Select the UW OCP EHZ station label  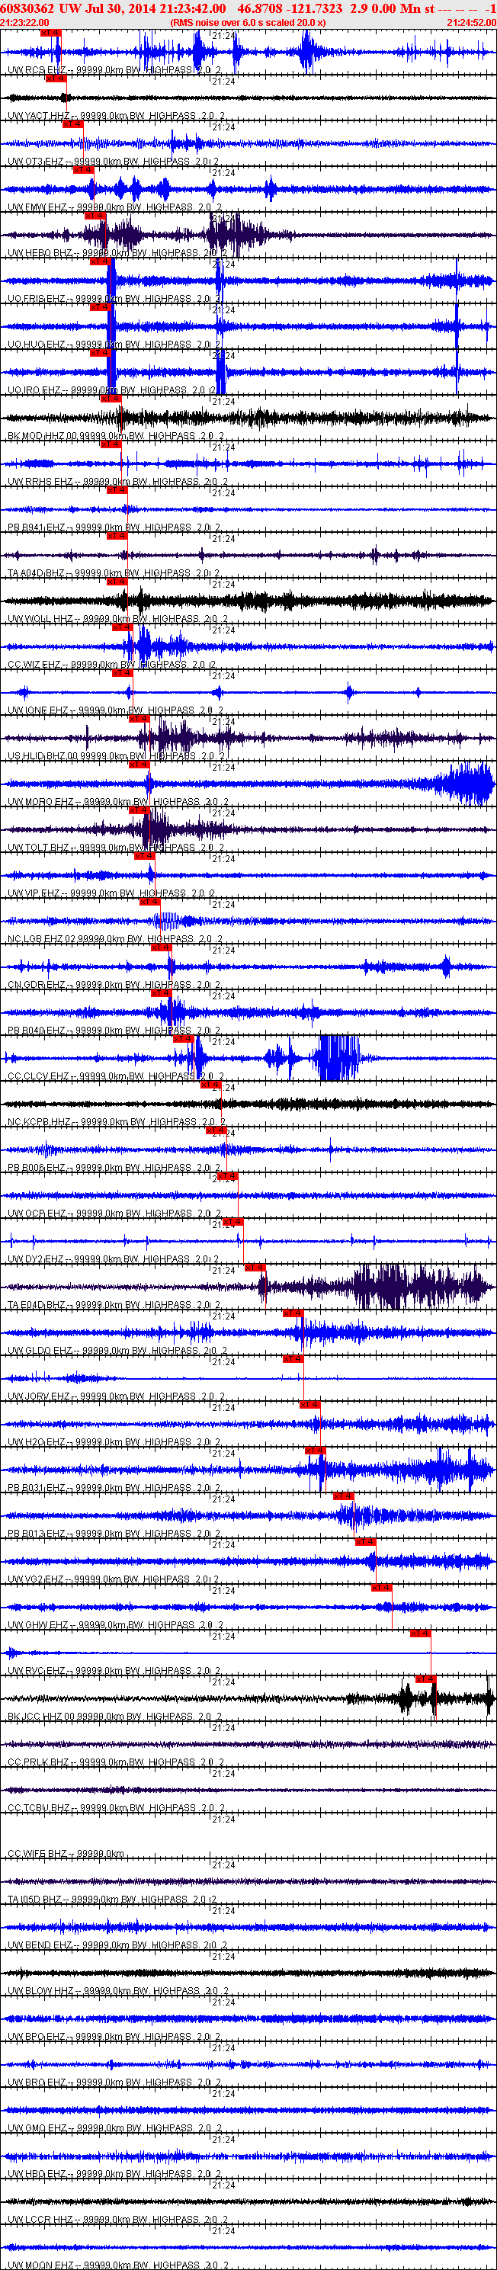[114, 1214]
